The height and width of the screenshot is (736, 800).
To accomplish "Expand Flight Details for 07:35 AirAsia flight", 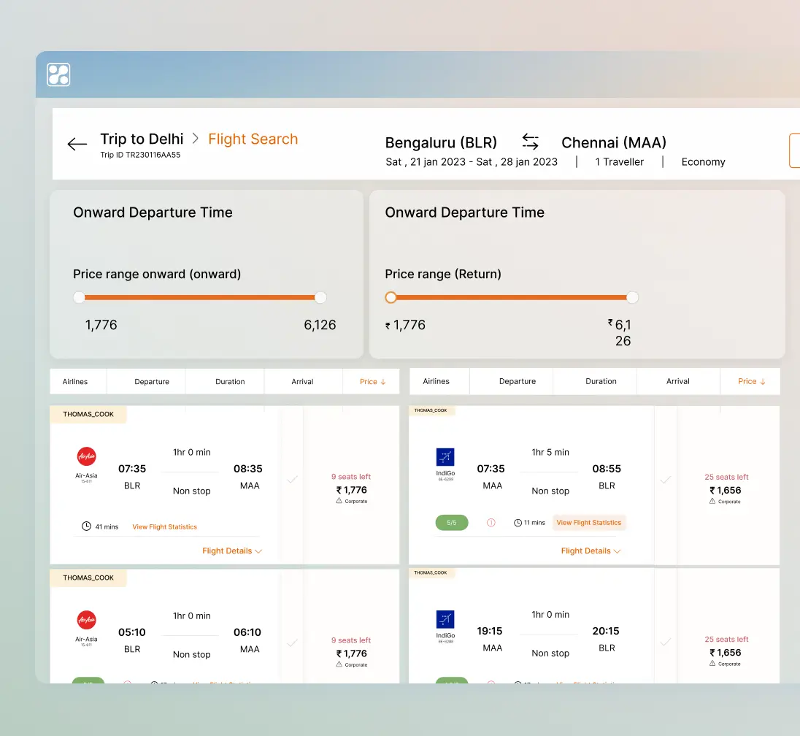I will (232, 551).
